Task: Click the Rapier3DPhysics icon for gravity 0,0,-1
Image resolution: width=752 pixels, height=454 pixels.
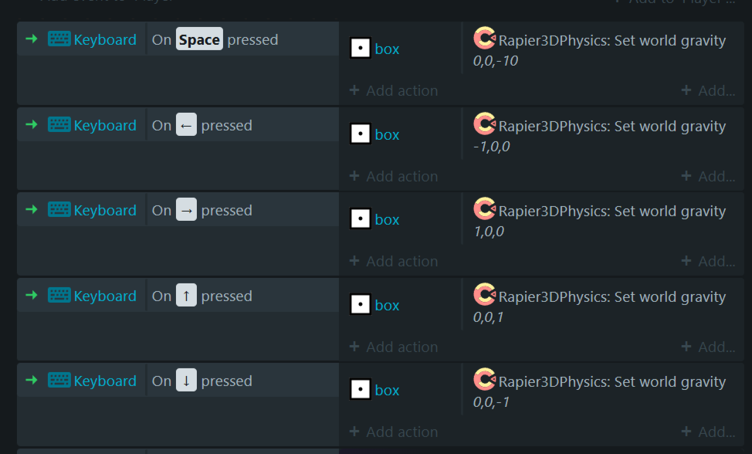Action: point(484,379)
